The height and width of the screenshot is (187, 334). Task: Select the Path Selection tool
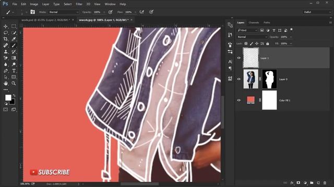click(6, 77)
